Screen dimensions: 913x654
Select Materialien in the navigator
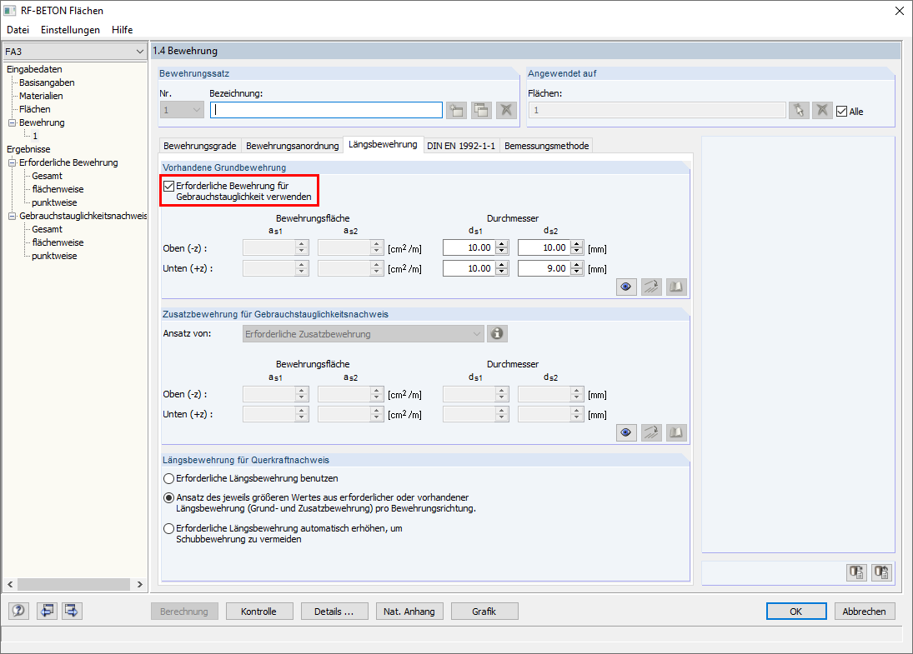41,96
